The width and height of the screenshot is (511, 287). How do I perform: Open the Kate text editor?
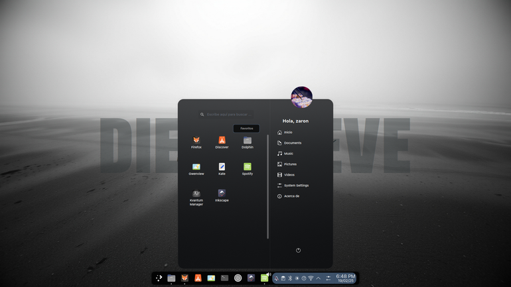[222, 169]
